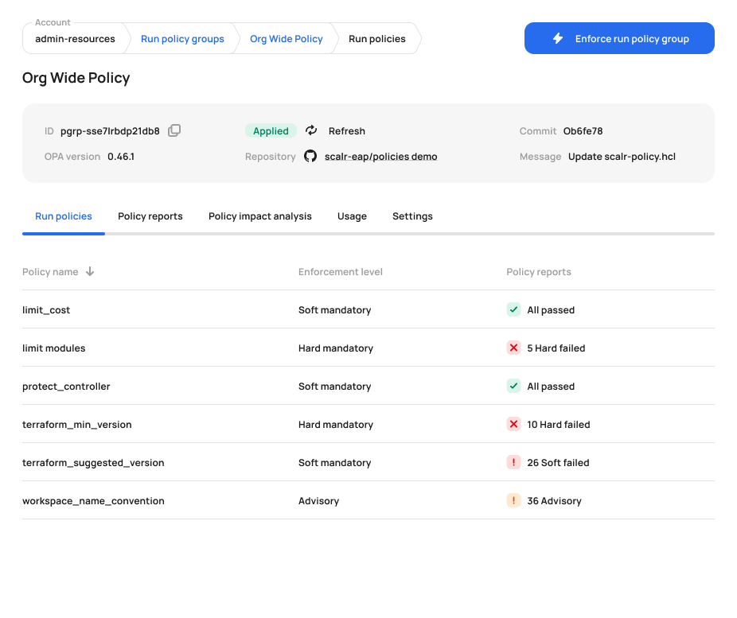This screenshot has height=618, width=737.
Task: Click green check icon for protect_controller
Action: (x=513, y=386)
